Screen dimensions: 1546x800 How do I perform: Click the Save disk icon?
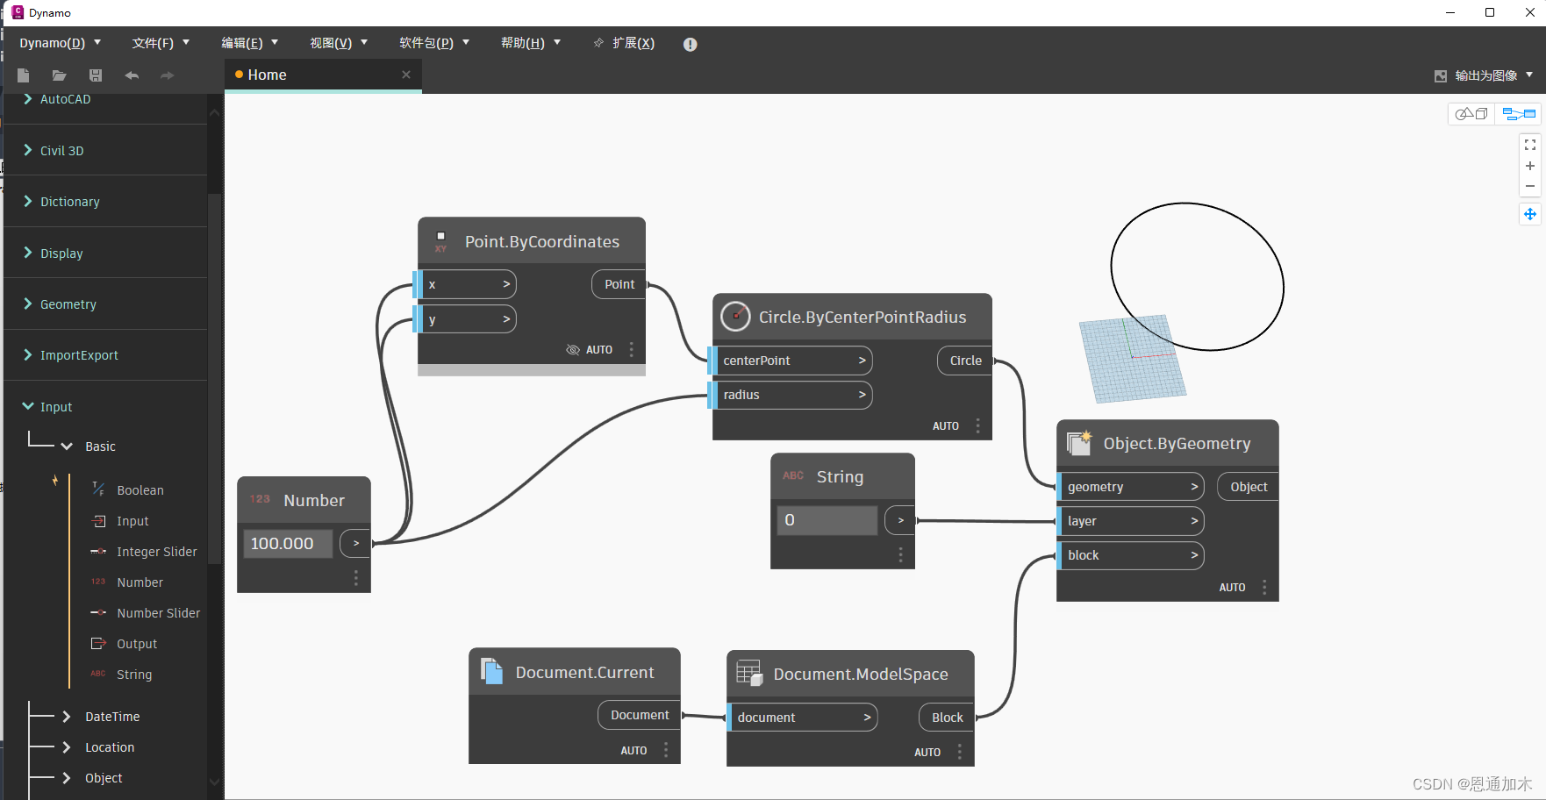click(x=96, y=75)
